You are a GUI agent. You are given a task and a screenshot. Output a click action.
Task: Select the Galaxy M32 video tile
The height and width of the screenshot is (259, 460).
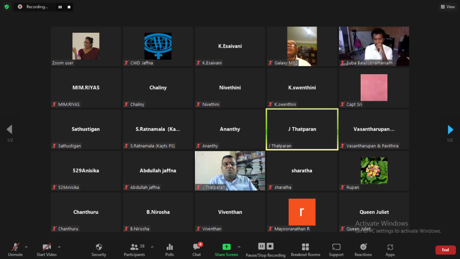(302, 46)
